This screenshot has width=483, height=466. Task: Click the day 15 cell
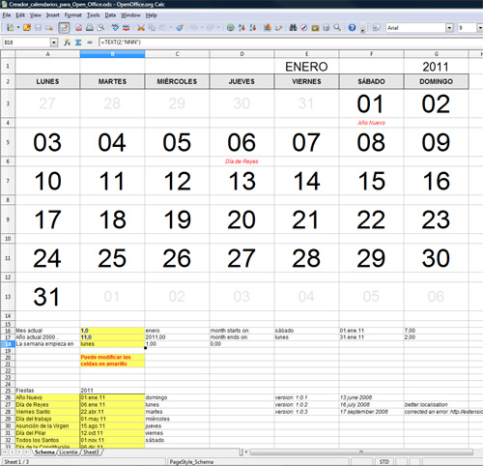372,181
